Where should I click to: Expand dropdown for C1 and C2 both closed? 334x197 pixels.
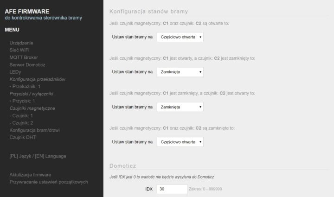tap(180, 142)
